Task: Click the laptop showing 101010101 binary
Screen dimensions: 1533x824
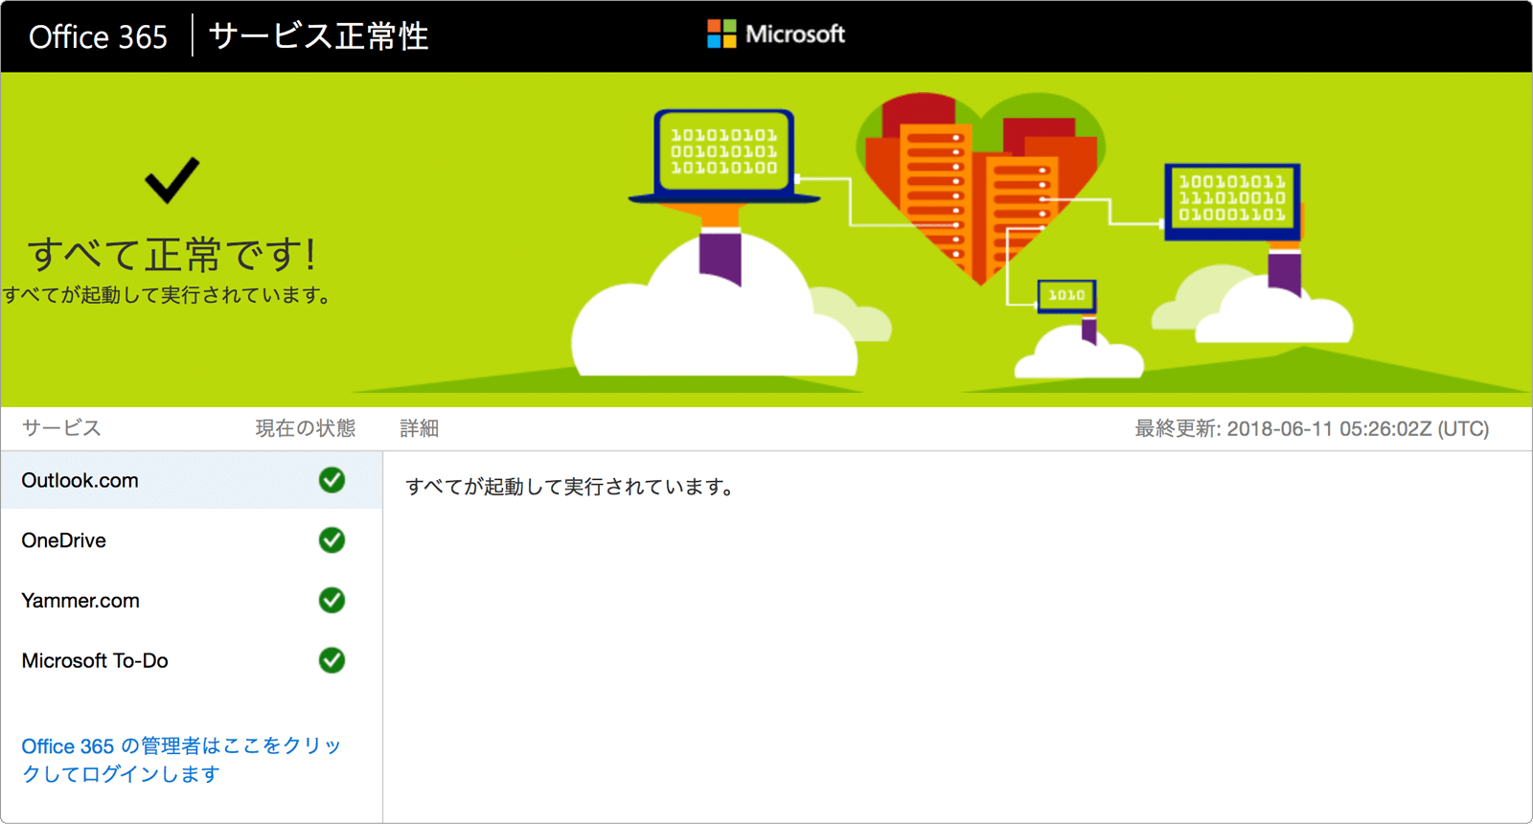Action: coord(724,156)
